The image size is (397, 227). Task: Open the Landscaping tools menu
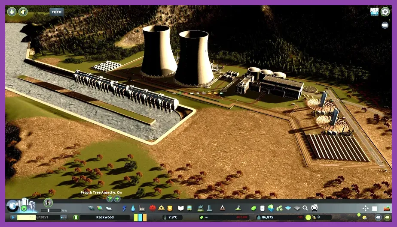pyautogui.click(x=238, y=208)
